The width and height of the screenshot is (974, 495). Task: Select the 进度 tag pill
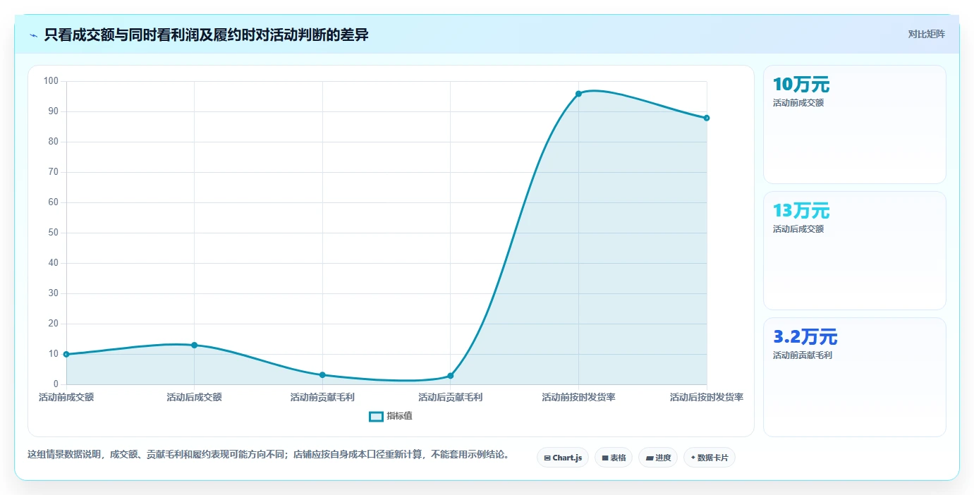[658, 458]
